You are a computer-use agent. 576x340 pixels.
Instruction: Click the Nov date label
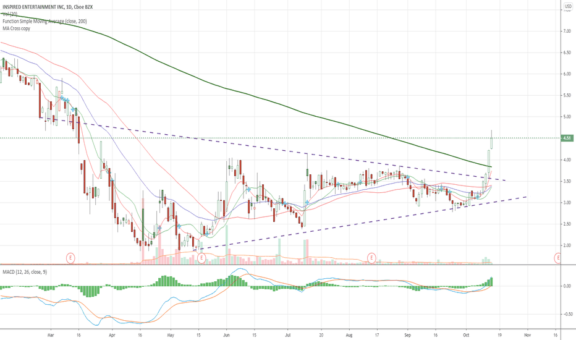[528, 335]
